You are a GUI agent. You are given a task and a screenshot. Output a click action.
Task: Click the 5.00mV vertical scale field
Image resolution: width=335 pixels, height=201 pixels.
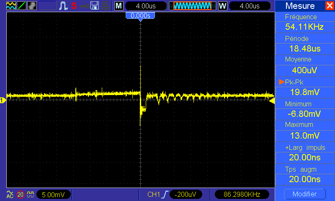pyautogui.click(x=54, y=195)
